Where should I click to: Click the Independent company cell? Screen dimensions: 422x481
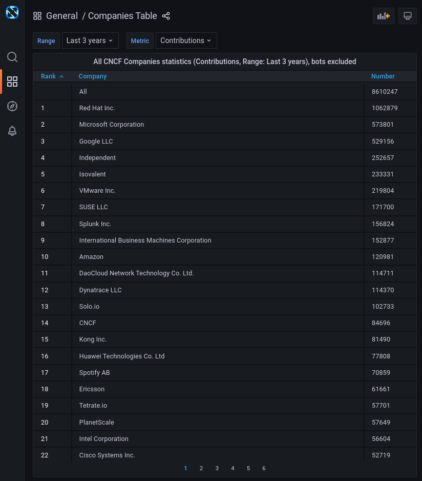tap(218, 157)
